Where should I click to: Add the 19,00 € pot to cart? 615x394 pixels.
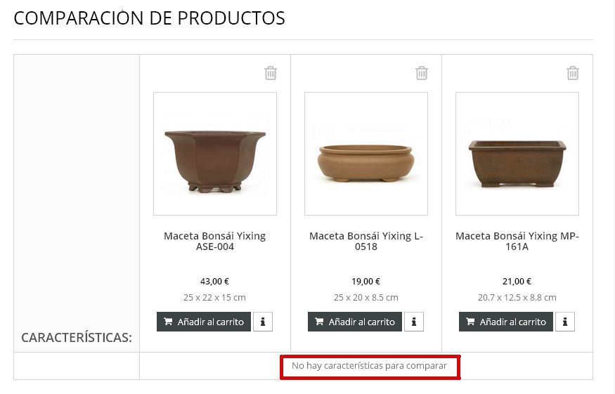point(354,322)
